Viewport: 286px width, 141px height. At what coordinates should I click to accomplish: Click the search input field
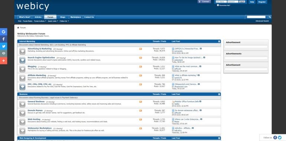click(256, 17)
